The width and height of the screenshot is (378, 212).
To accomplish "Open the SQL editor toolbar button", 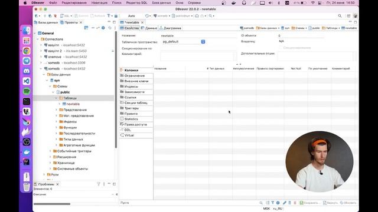I will 66,16.
